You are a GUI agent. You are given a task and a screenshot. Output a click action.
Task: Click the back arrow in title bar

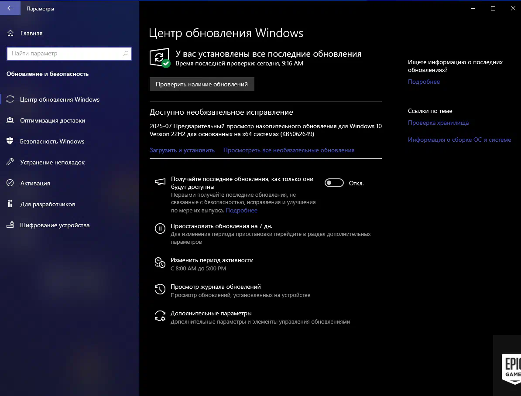(x=10, y=8)
